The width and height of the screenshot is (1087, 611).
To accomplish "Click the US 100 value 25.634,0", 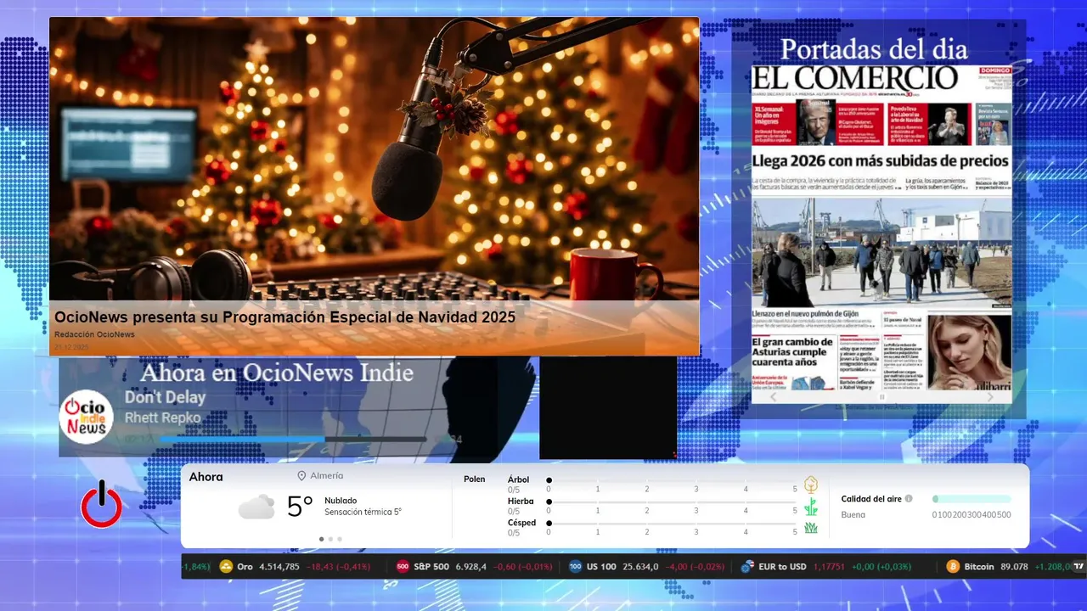I will tap(641, 567).
